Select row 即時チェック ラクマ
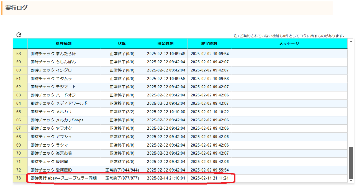 180,145
